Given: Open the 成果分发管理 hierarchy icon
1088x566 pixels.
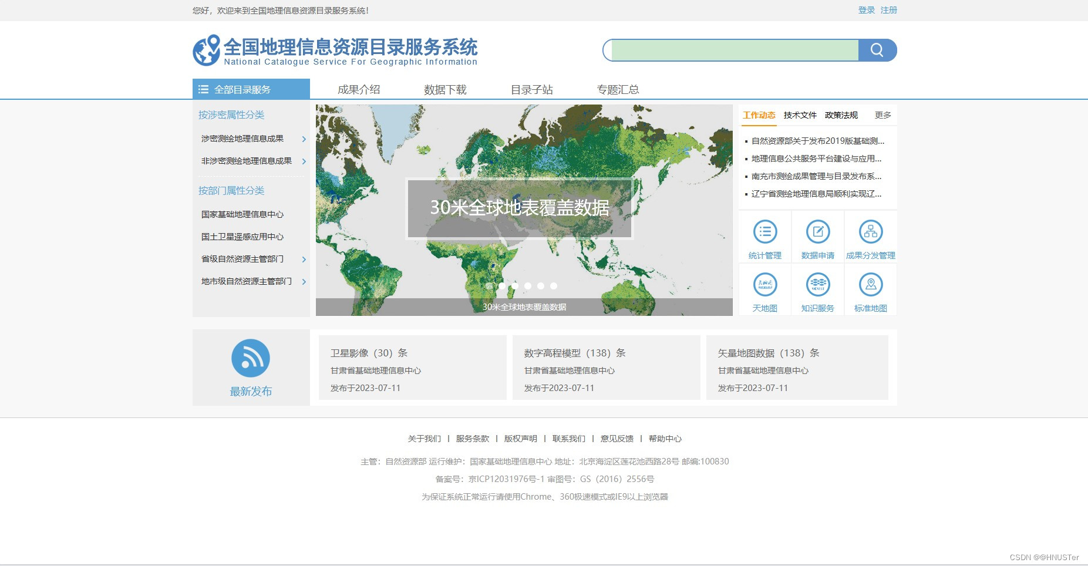Looking at the screenshot, I should [x=871, y=232].
